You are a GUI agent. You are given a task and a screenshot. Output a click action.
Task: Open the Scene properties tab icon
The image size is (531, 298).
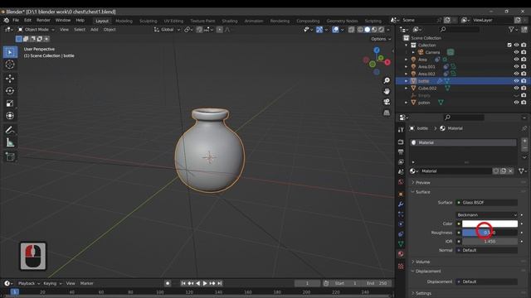click(x=401, y=172)
